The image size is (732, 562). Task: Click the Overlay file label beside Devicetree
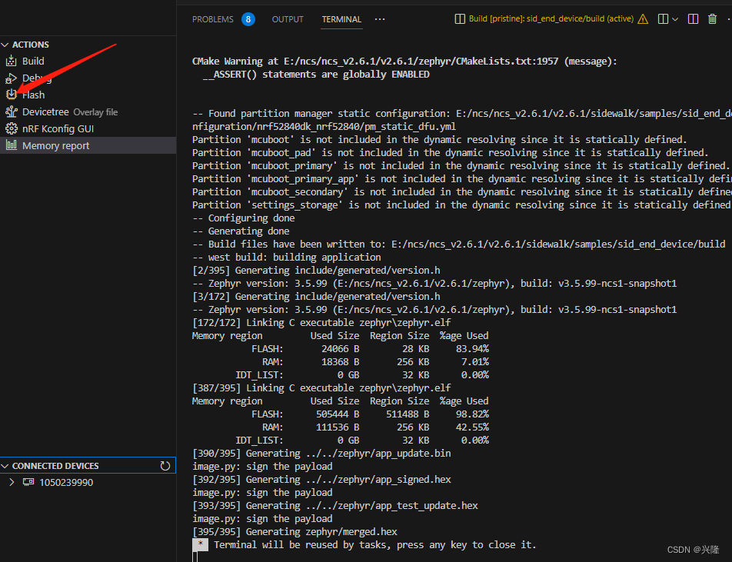pos(95,112)
